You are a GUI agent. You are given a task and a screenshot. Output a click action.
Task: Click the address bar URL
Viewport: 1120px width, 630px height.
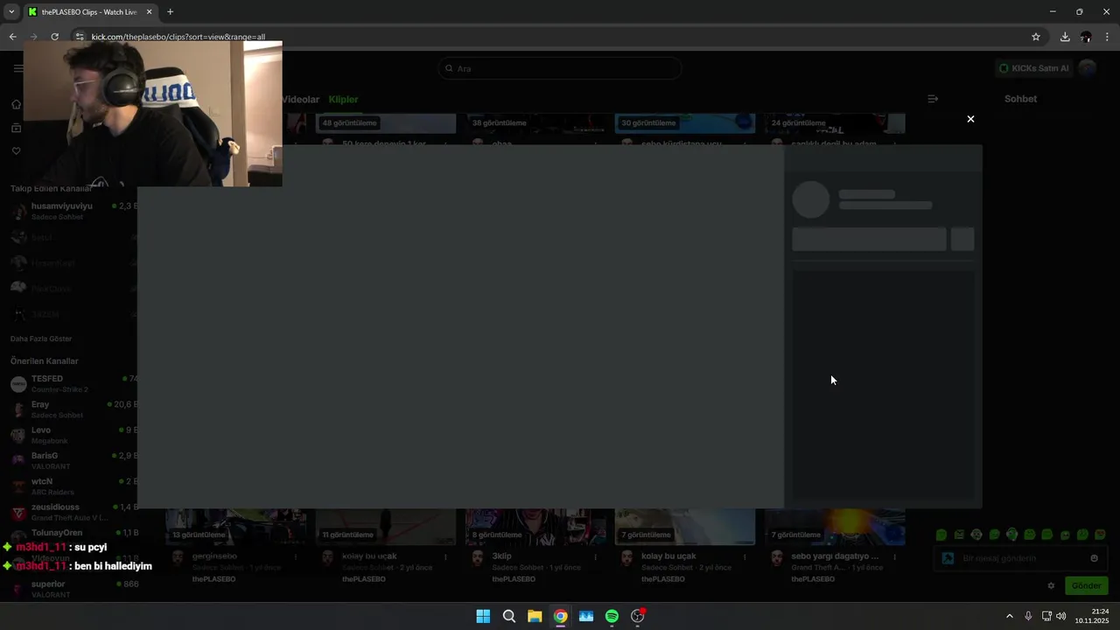coord(178,37)
